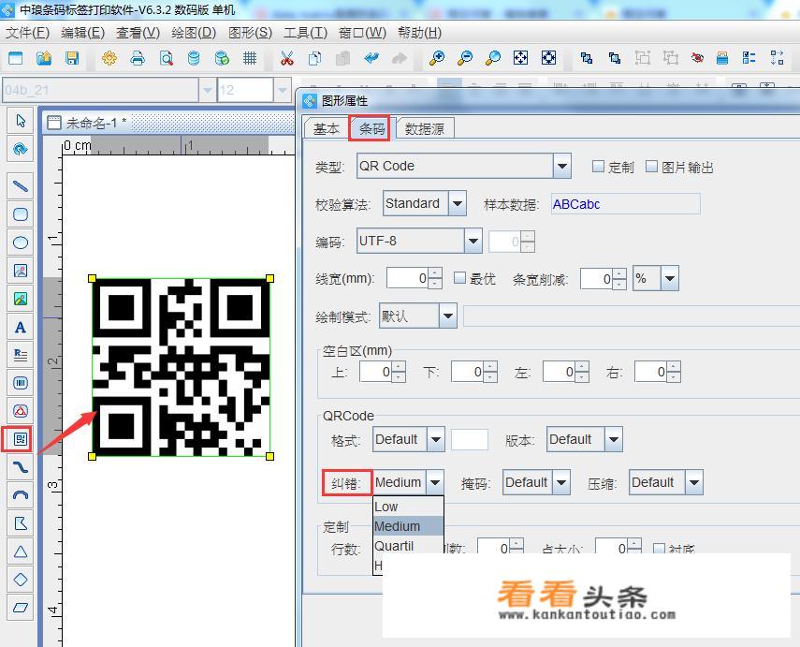Click the Copy icon in toolbar

tap(314, 58)
